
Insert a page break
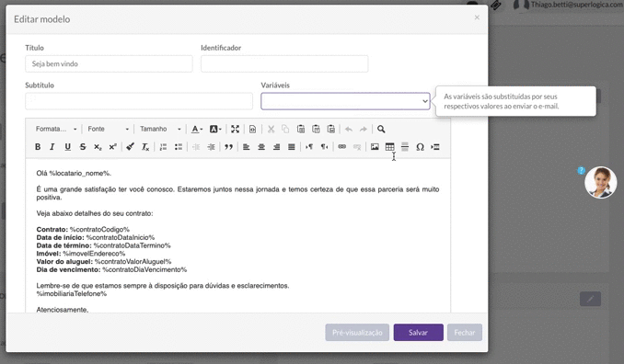coord(435,147)
